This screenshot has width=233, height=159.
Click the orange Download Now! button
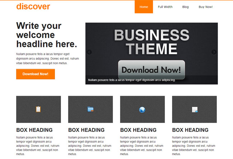coord(35,74)
